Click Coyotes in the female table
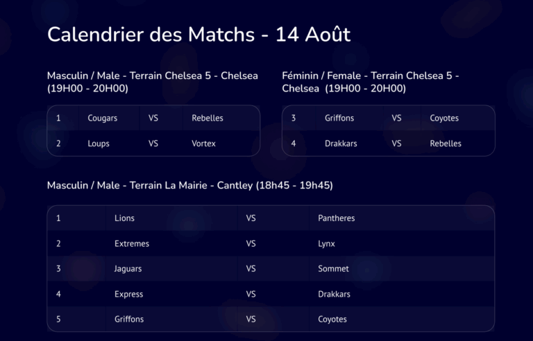 click(444, 119)
